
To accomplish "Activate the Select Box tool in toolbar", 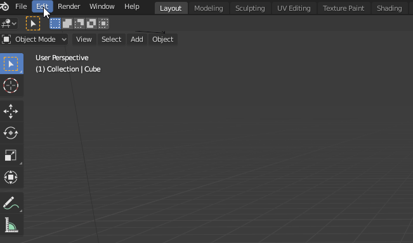I will point(11,63).
